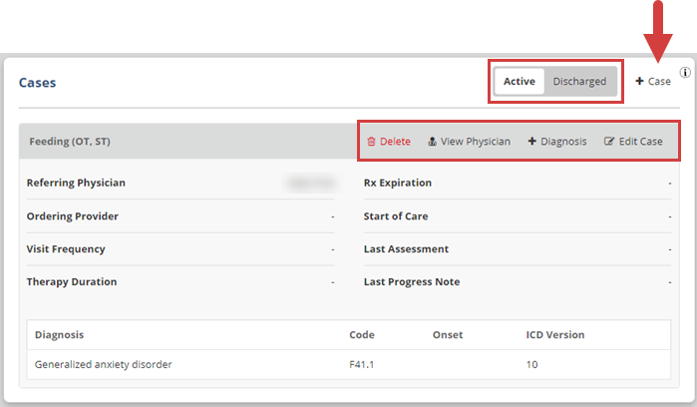Add a new case with plus Case
Image resolution: width=697 pixels, height=407 pixels.
pos(653,82)
